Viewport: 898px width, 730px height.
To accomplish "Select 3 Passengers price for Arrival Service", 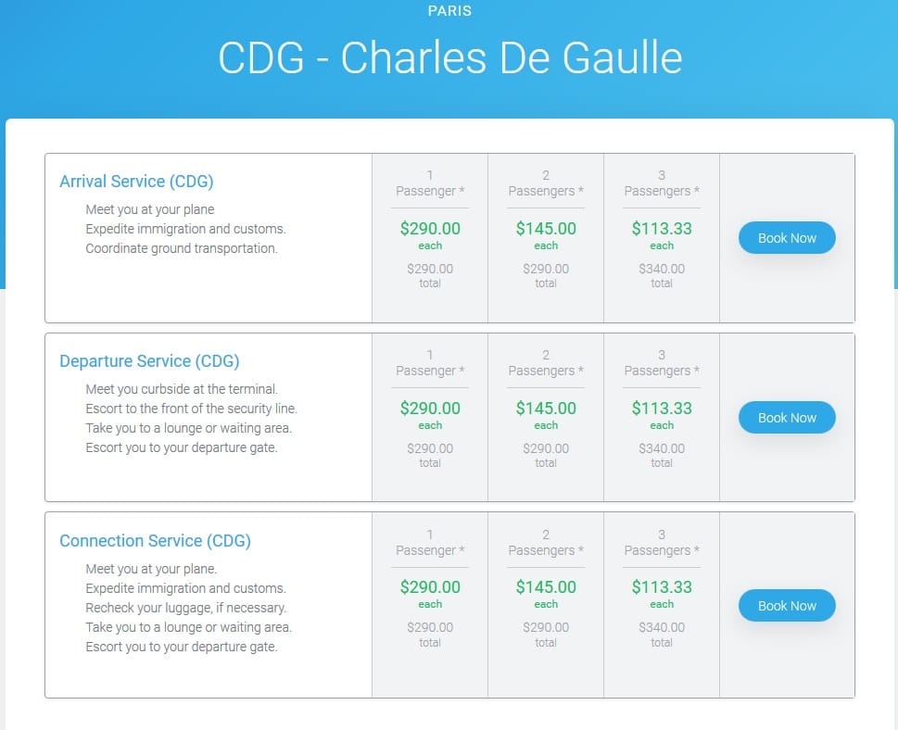I will pyautogui.click(x=662, y=229).
